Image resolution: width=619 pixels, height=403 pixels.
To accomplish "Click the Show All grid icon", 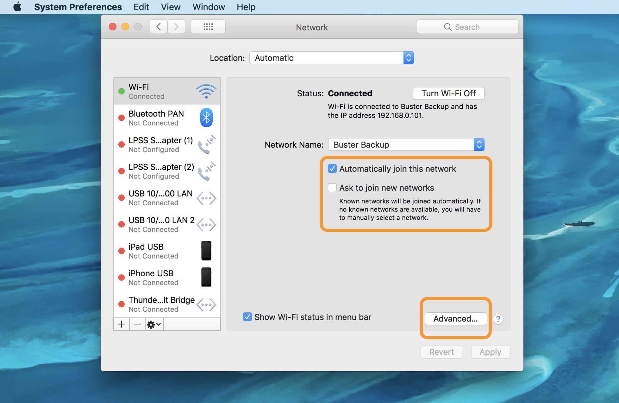I will click(208, 27).
